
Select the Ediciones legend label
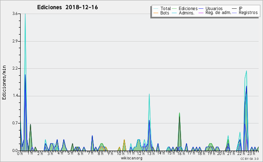coord(188,8)
